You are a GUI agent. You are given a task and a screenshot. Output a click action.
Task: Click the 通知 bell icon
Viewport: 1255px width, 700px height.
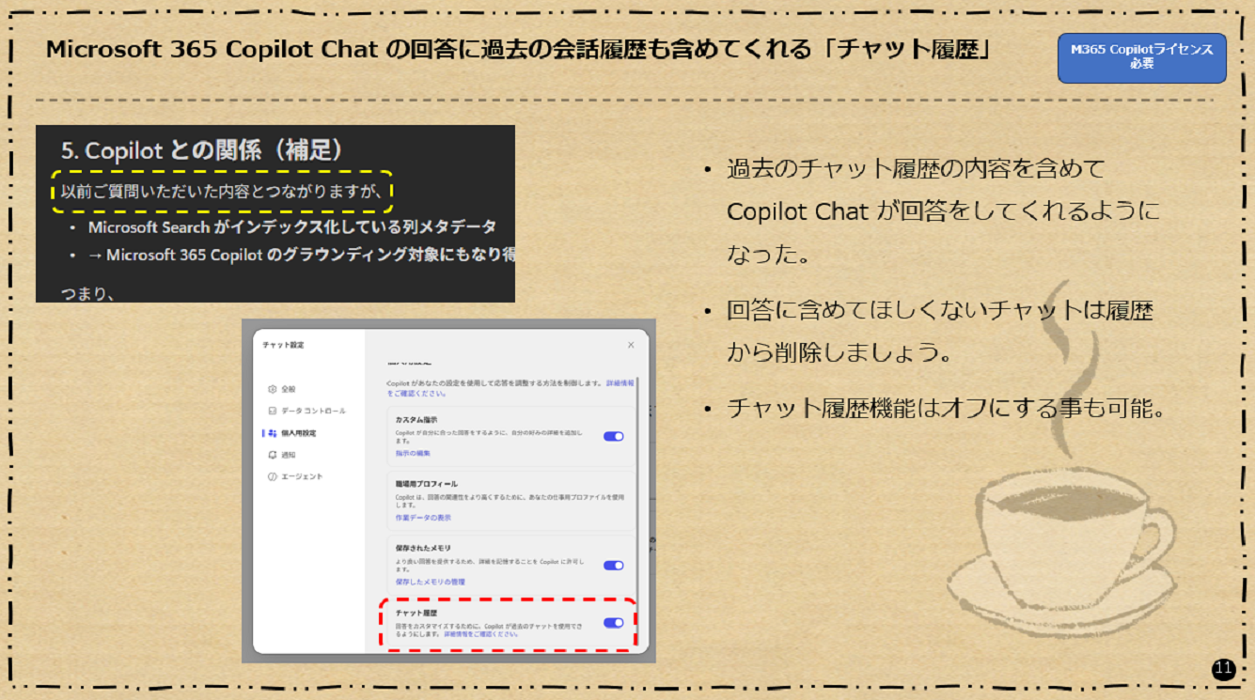click(x=272, y=455)
